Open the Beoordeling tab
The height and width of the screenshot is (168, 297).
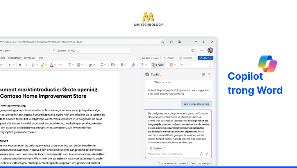tap(14, 58)
